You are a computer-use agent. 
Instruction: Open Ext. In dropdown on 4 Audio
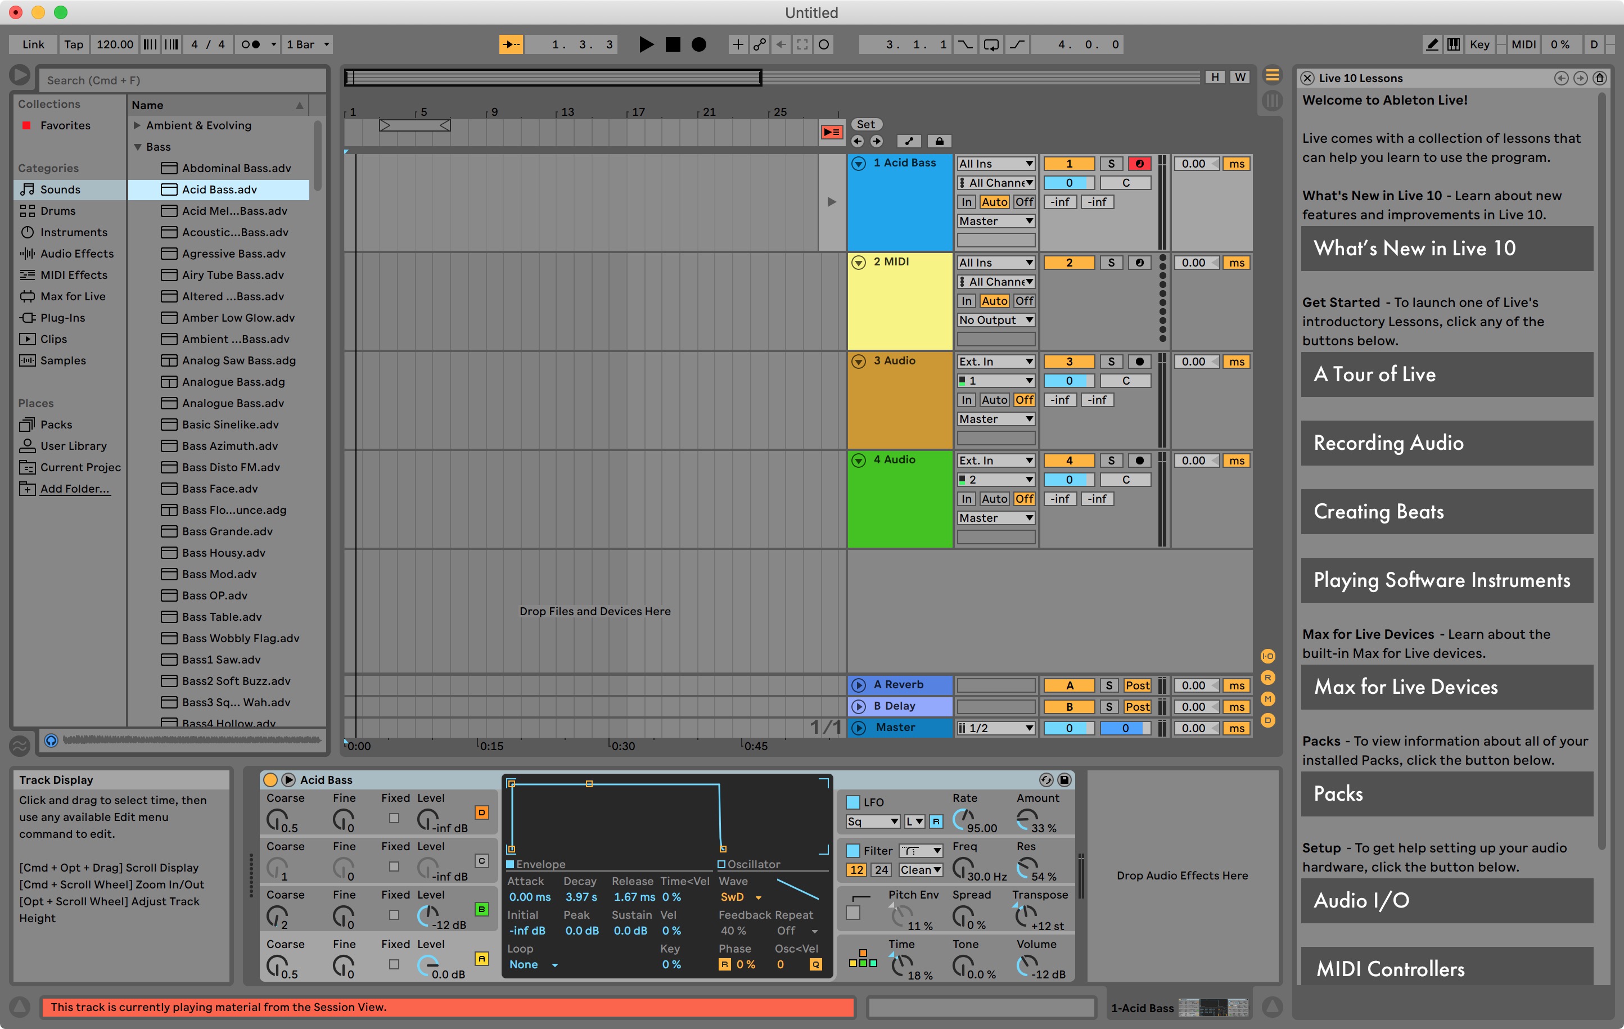[995, 461]
